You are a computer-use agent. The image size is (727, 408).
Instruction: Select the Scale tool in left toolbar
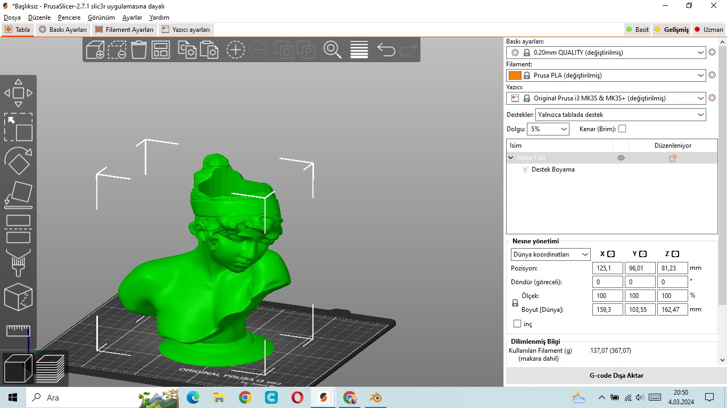18,127
